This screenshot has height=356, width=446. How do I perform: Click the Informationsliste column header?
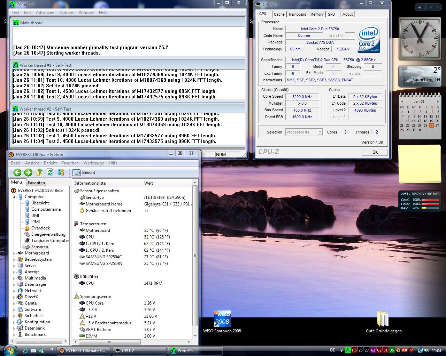click(x=107, y=183)
